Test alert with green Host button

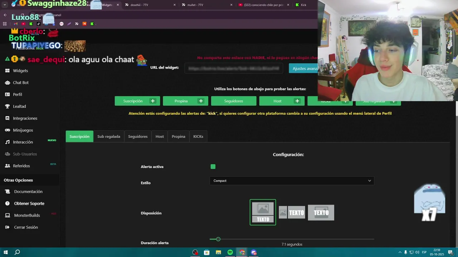tap(282, 101)
